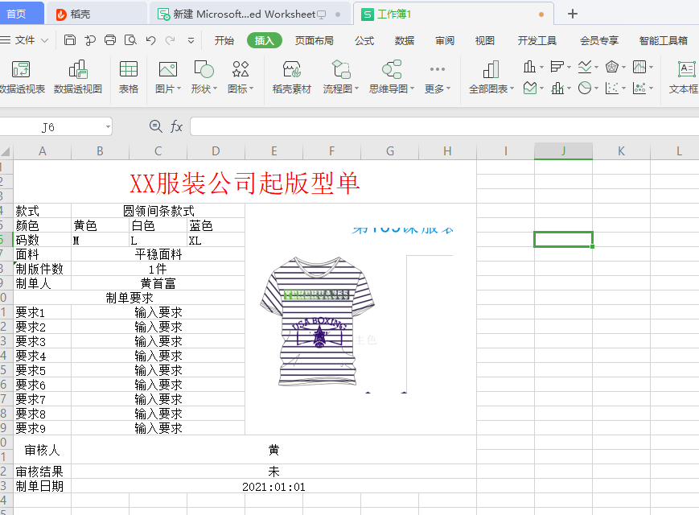The image size is (699, 515).
Task: Select the cell labeled 要求5
Action: point(43,370)
